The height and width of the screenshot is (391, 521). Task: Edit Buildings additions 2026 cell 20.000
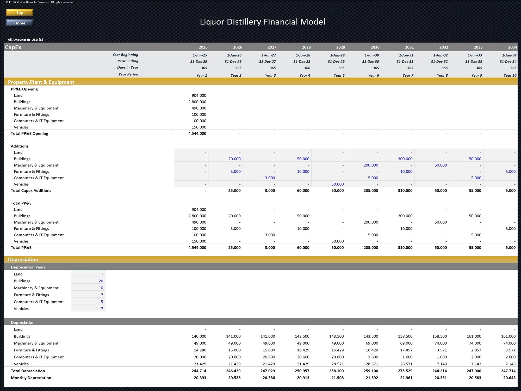(x=226, y=159)
